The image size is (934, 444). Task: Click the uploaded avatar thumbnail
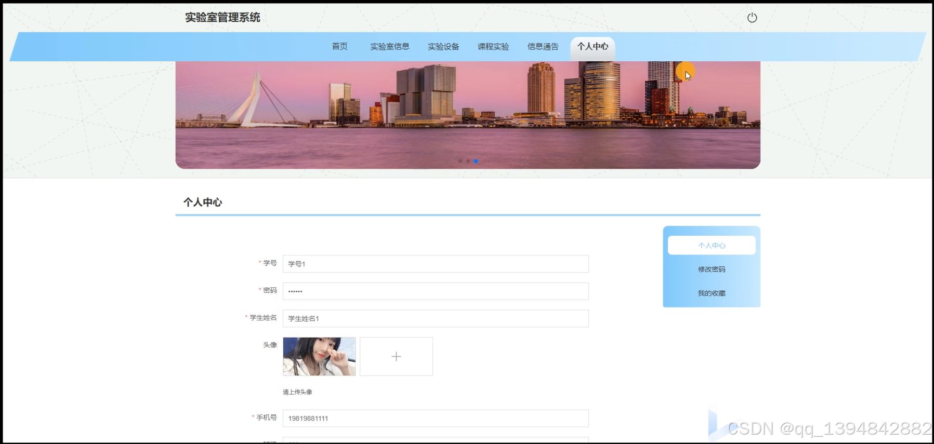[x=319, y=356]
